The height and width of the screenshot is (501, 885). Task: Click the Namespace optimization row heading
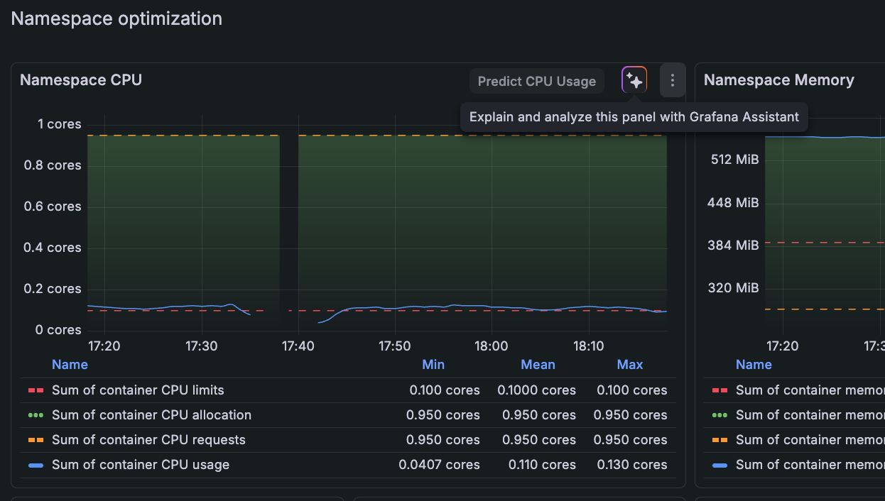point(116,18)
